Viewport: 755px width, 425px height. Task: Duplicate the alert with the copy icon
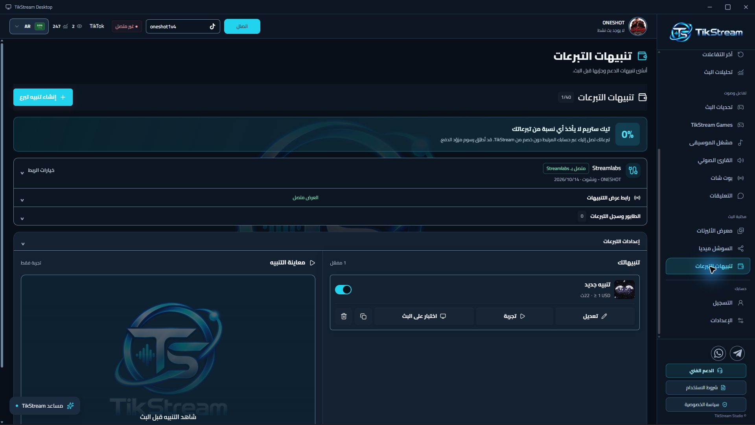(x=363, y=316)
